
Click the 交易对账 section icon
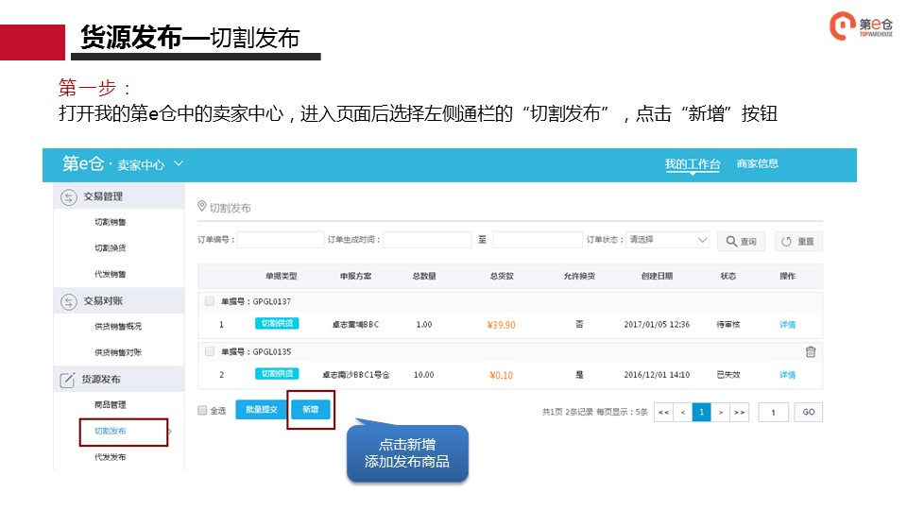pos(68,302)
